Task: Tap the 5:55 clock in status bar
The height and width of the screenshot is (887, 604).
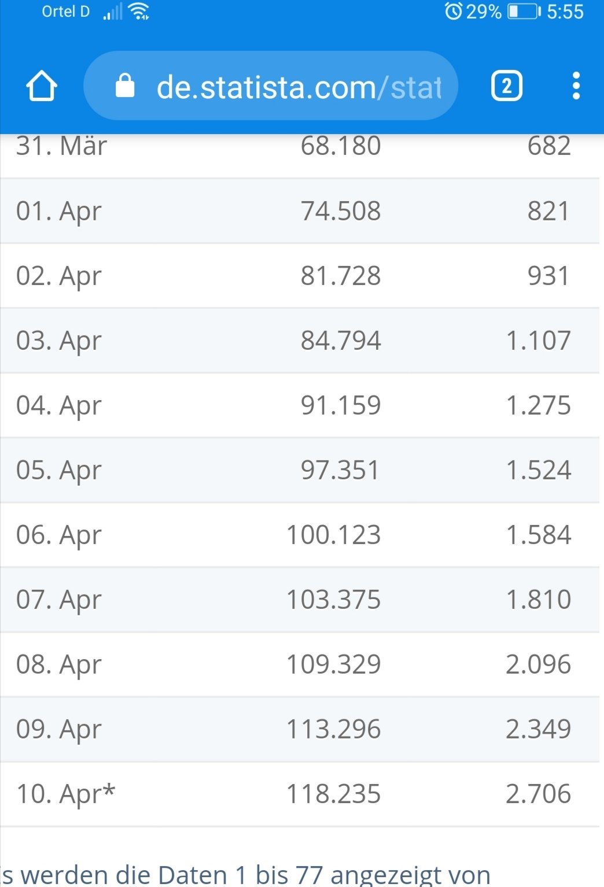Action: (565, 12)
